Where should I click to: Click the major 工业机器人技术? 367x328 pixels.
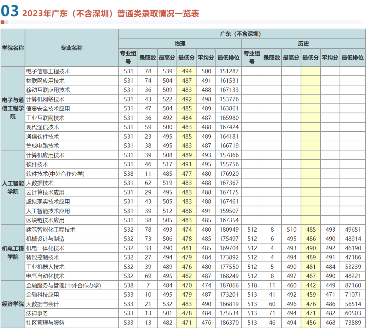pyautogui.click(x=45, y=267)
